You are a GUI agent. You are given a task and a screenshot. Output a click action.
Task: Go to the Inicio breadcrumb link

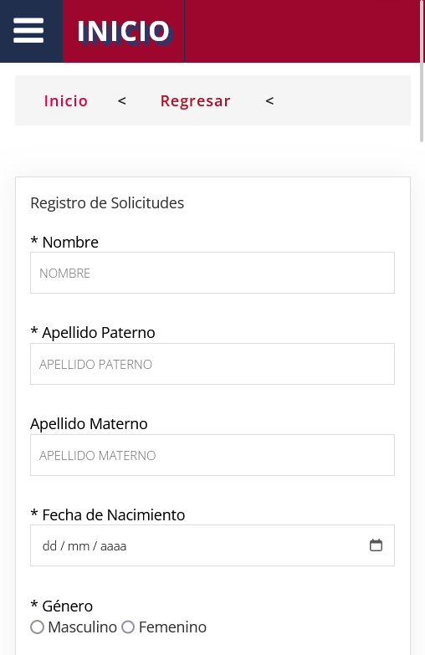click(66, 100)
